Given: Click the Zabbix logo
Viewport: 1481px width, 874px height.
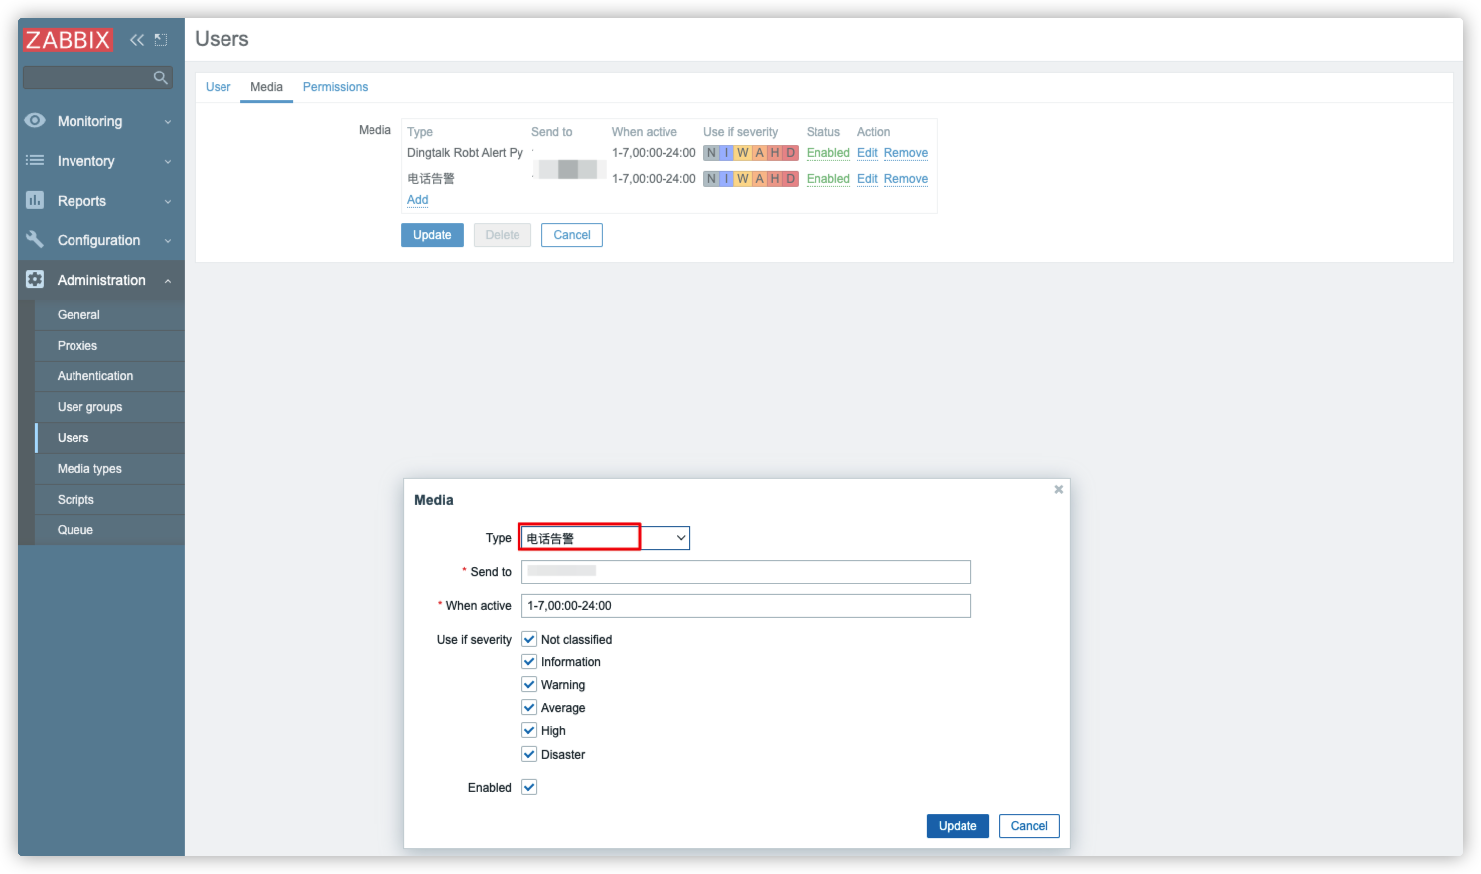Looking at the screenshot, I should tap(68, 39).
